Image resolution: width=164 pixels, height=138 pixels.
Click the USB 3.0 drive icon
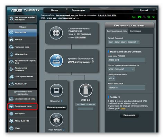pos(86,90)
